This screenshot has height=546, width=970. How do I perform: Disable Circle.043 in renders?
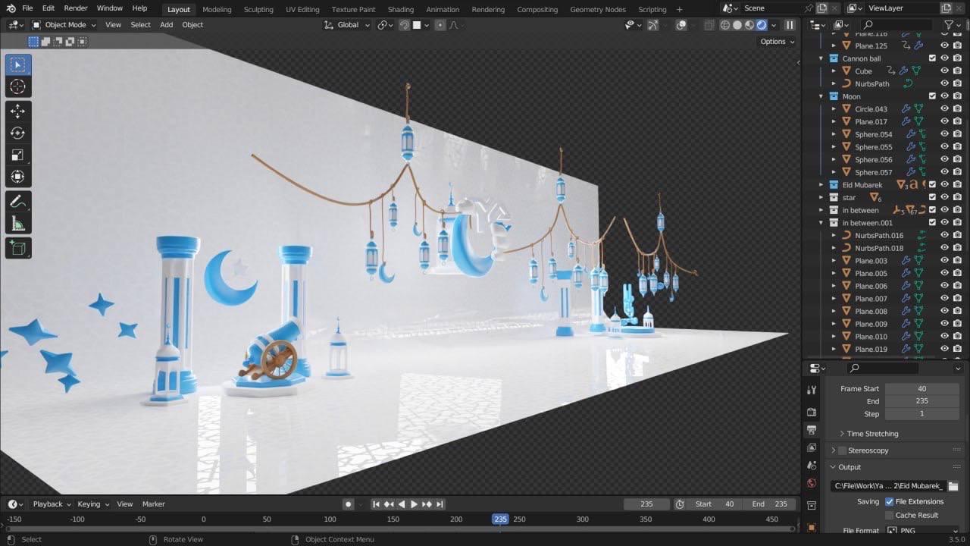pyautogui.click(x=957, y=109)
